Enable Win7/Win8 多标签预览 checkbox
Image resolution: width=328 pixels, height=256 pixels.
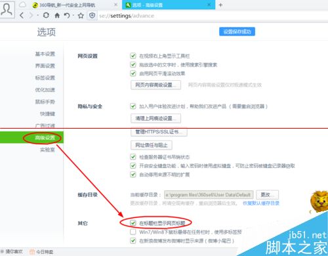click(x=133, y=232)
